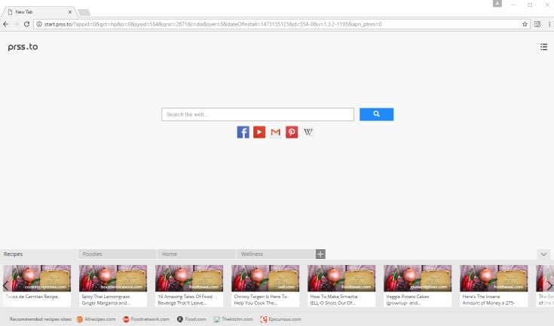Visit Allrecipes.com recommended link
Image resolution: width=554 pixels, height=326 pixels.
click(x=96, y=319)
